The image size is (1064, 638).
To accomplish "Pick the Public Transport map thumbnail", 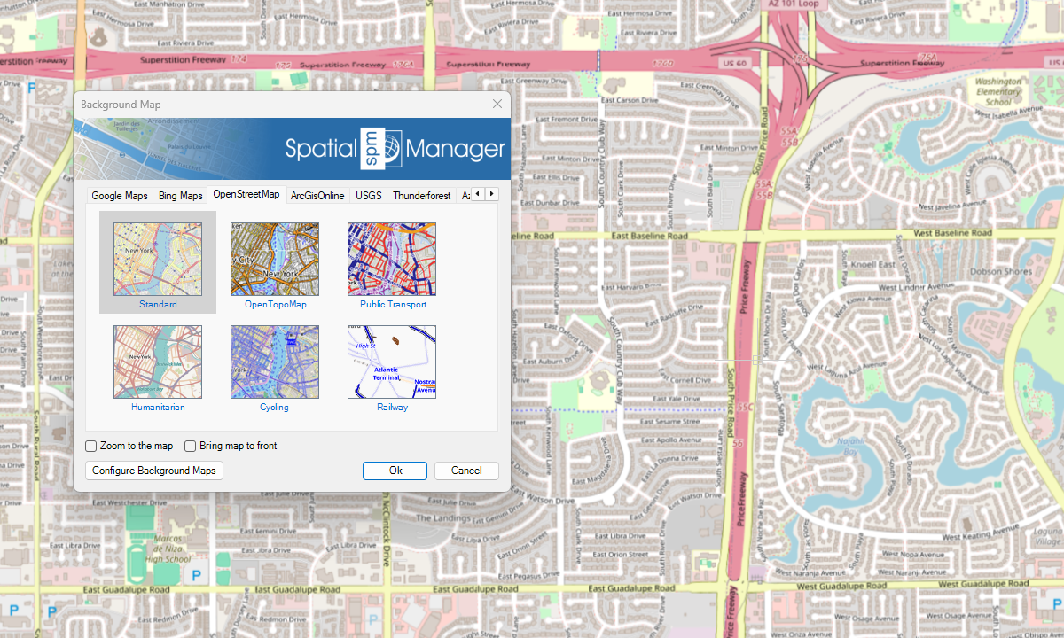I will pos(392,259).
